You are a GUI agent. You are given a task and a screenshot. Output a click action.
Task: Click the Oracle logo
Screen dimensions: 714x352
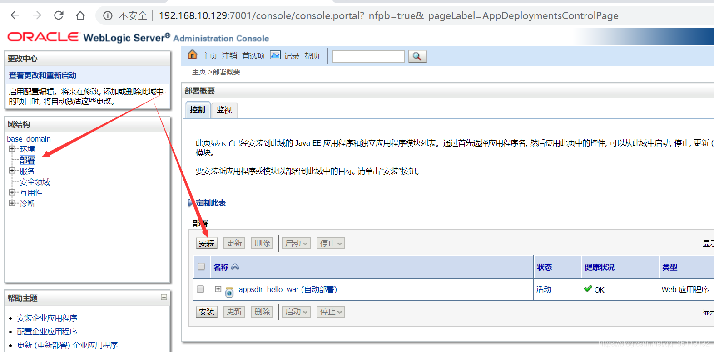[43, 37]
